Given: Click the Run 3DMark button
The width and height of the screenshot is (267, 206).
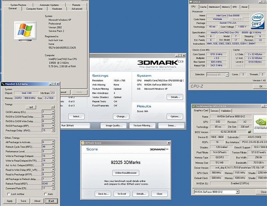Looking at the screenshot, I should pyautogui.click(x=75, y=126).
